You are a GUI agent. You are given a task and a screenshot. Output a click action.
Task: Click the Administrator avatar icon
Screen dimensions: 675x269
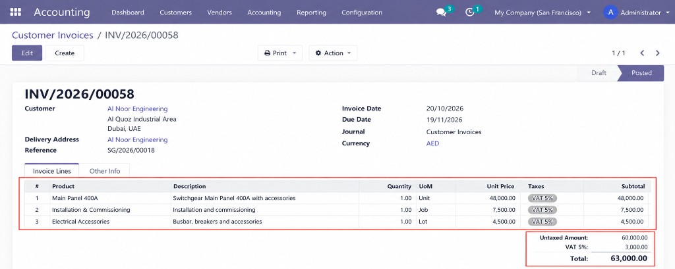[610, 12]
